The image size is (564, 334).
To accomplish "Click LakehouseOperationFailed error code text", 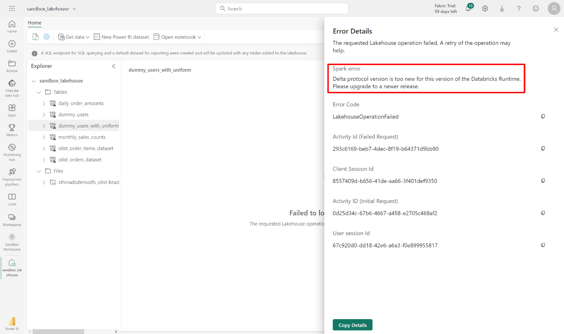I will (x=365, y=117).
